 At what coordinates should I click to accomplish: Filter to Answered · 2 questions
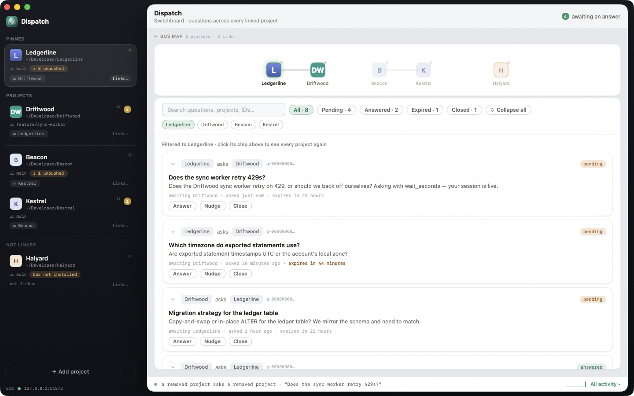(x=381, y=110)
